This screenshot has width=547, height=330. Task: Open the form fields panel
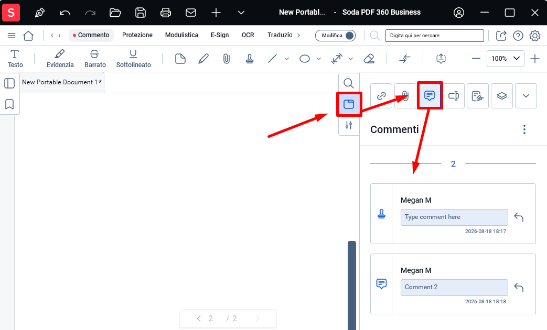tap(454, 96)
